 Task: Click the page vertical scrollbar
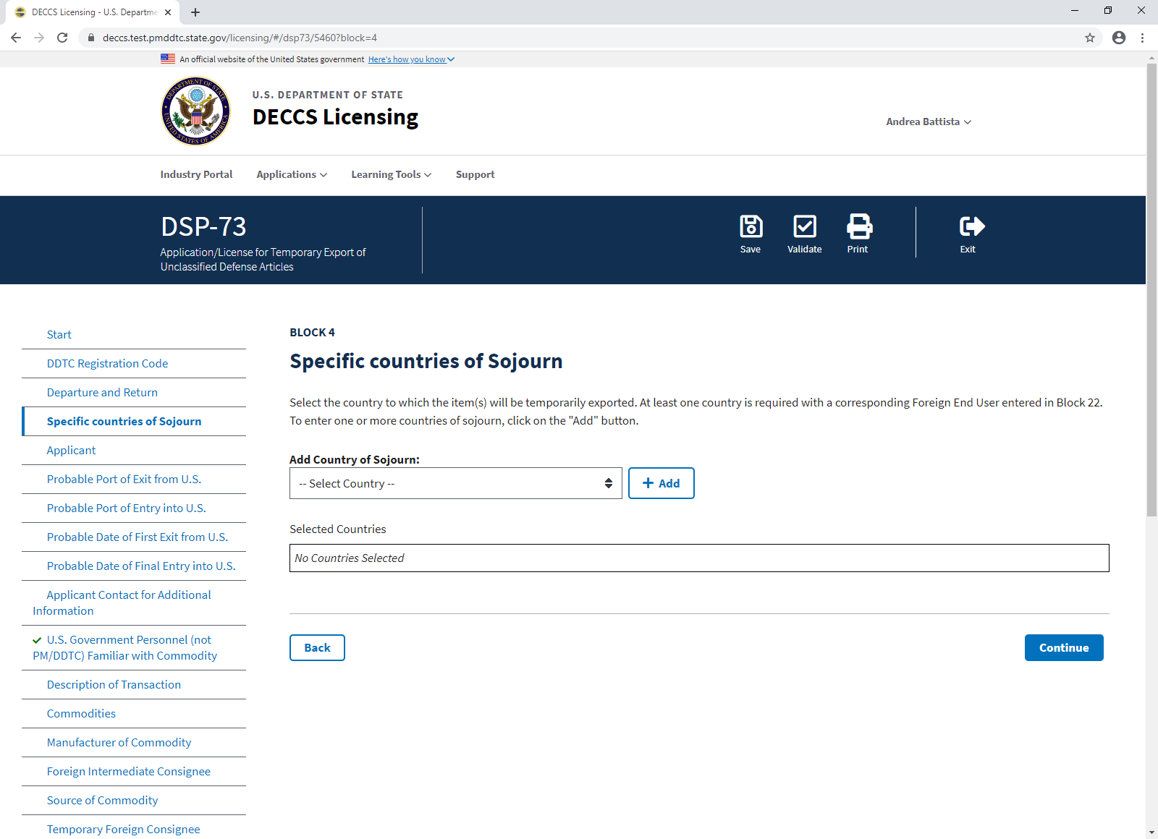point(1152,289)
